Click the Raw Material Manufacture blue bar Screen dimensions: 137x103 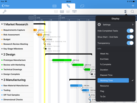point(76,86)
